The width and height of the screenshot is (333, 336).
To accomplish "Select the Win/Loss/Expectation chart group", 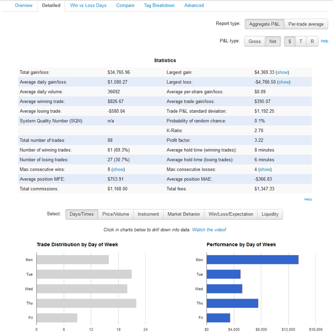I will pyautogui.click(x=231, y=214).
